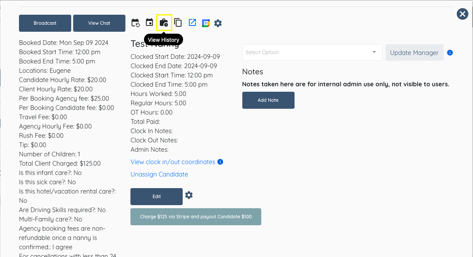This screenshot has width=473, height=257.
Task: Click 'OT Hours: 0.00' text
Action: click(x=152, y=112)
